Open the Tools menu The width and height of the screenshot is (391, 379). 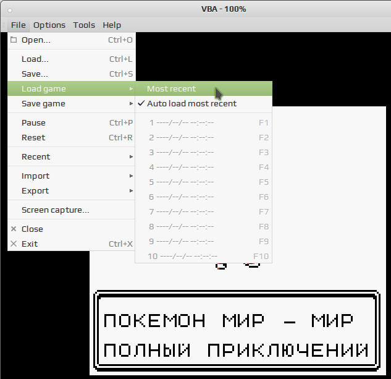[84, 25]
